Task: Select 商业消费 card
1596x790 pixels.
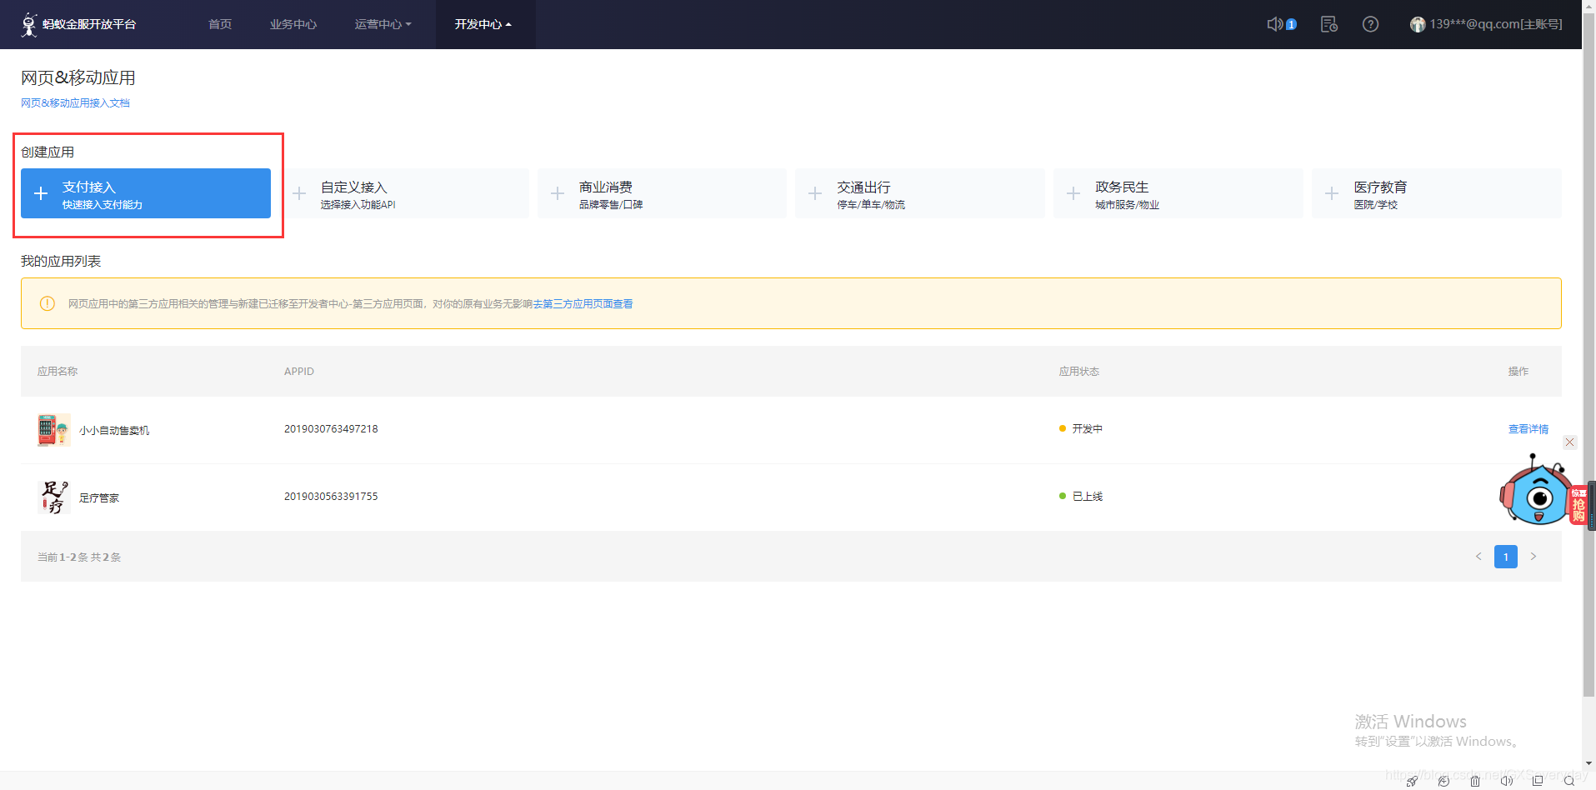Action: click(x=662, y=193)
